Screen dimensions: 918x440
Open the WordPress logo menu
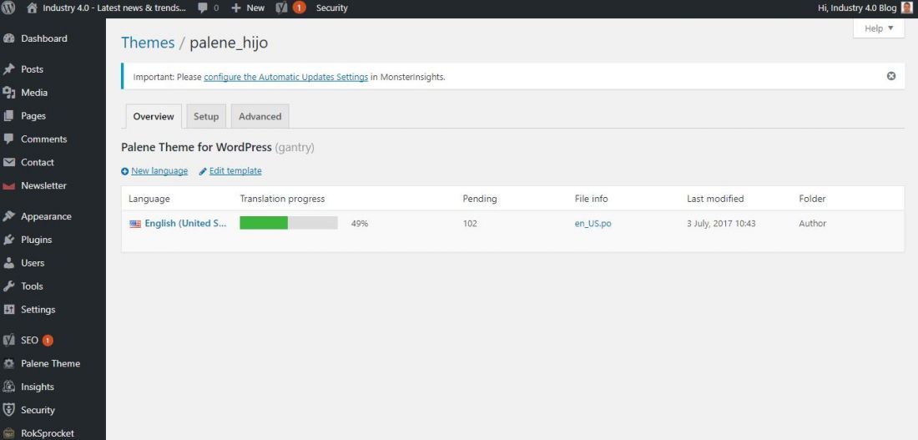click(9, 8)
